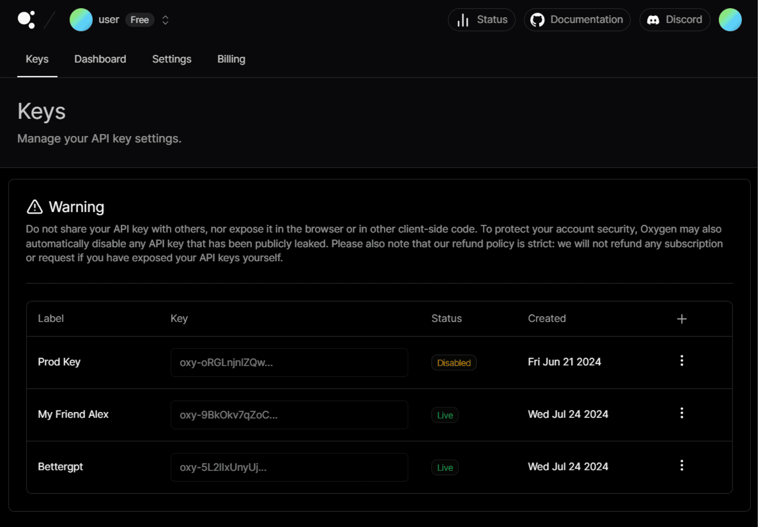
Task: Expand the user workspace switcher chevrons
Action: [165, 20]
